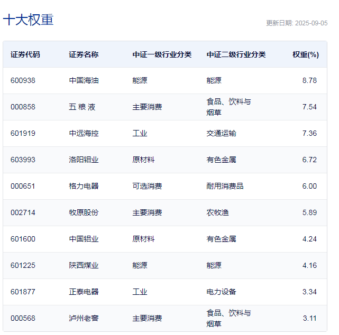The height and width of the screenshot is (335, 339).
Task: Click the 十大权重 heading
Action: click(29, 20)
